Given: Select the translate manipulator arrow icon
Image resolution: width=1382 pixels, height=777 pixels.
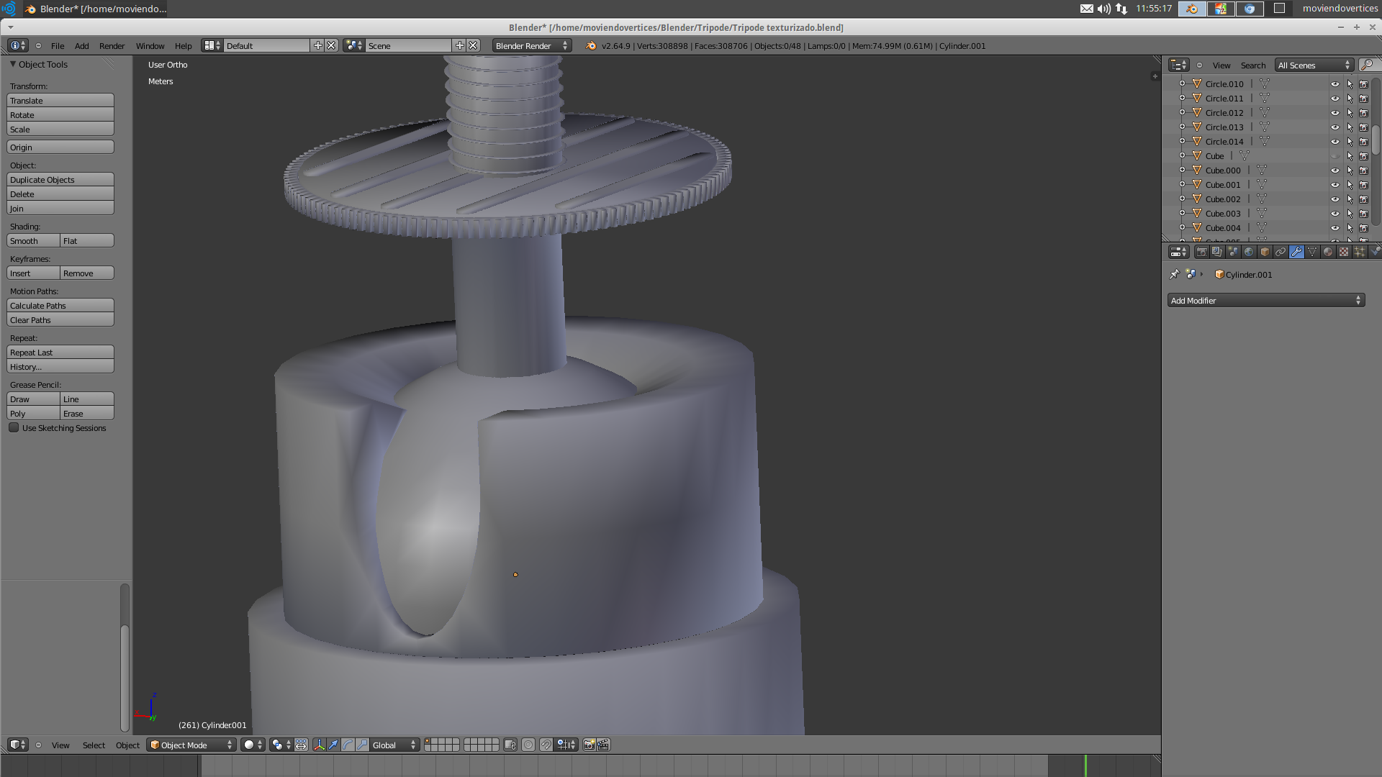Looking at the screenshot, I should point(333,745).
